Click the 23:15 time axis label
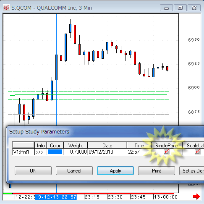Image resolution: width=204 pixels, height=204 pixels. [x=92, y=197]
